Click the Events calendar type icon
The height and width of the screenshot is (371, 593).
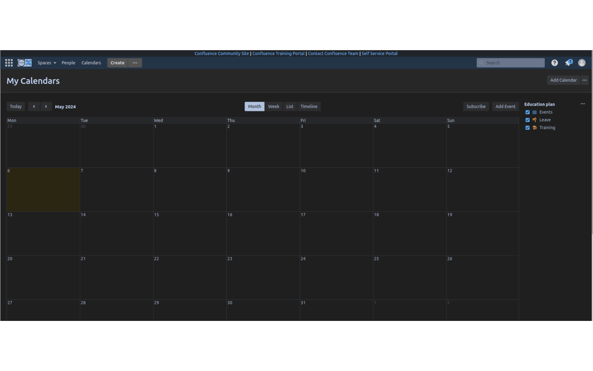535,112
